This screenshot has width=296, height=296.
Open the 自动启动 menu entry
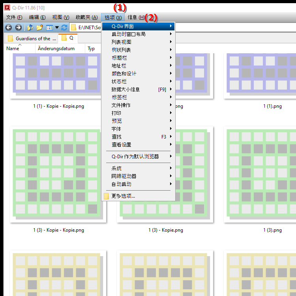pyautogui.click(x=138, y=184)
